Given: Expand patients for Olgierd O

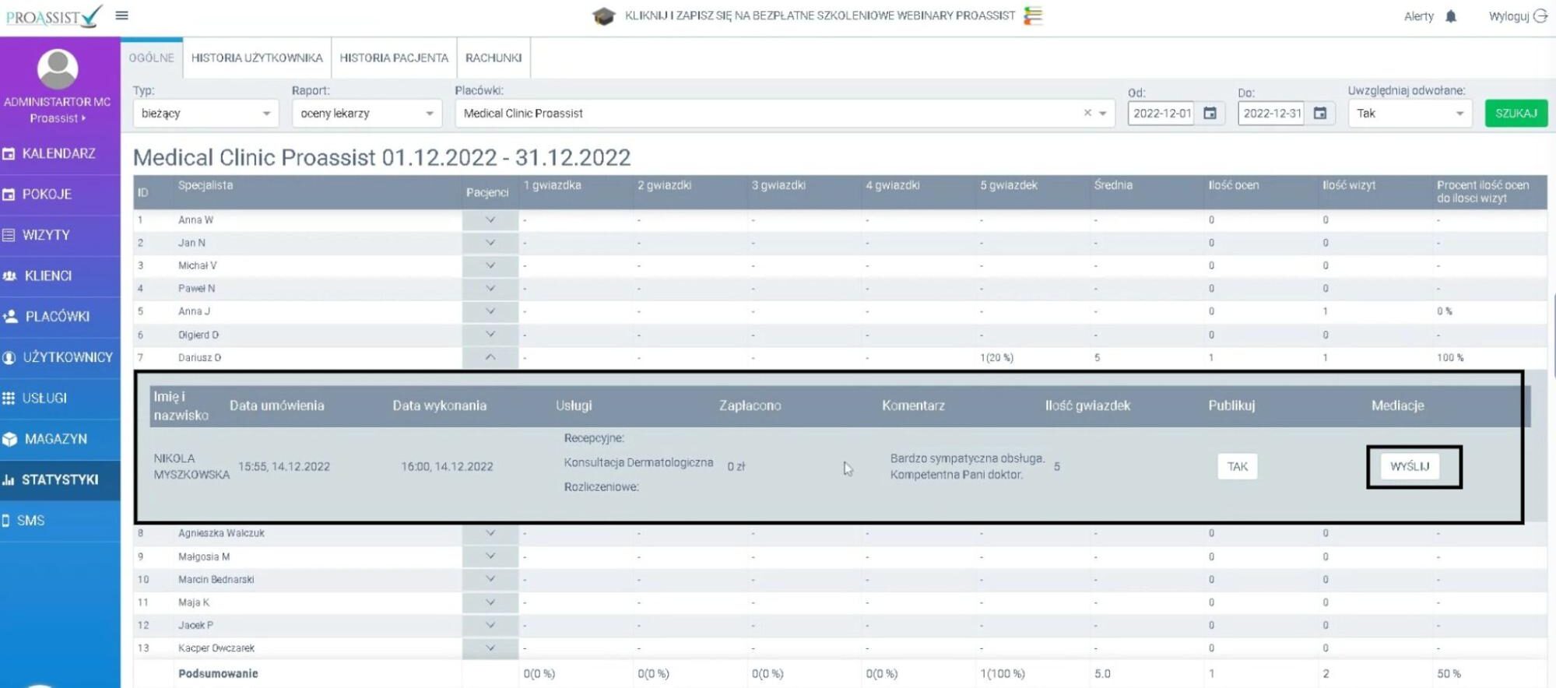Looking at the screenshot, I should (490, 335).
